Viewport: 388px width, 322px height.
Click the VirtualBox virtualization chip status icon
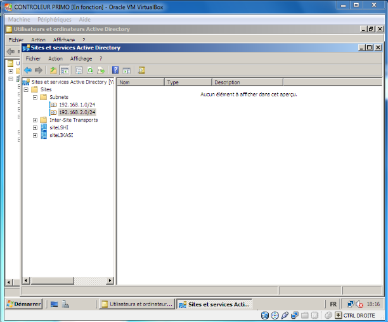point(314,315)
